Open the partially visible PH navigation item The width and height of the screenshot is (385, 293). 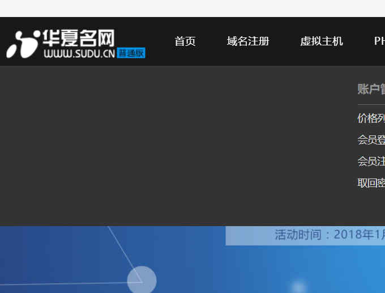(x=379, y=41)
